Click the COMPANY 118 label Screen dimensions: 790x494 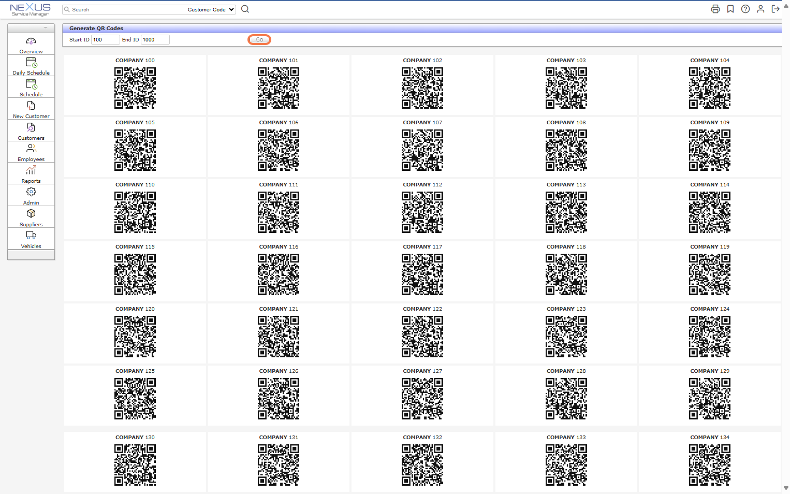[x=566, y=247]
